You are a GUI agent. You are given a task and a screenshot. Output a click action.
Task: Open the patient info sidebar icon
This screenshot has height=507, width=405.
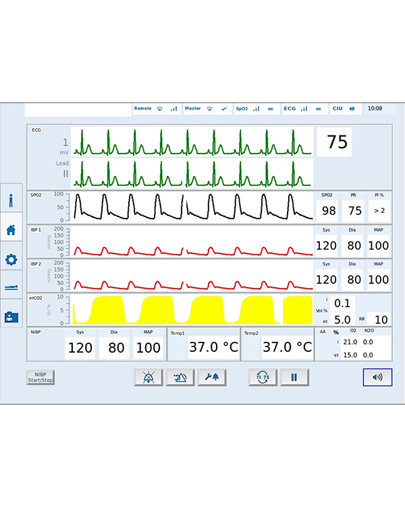pos(11,200)
